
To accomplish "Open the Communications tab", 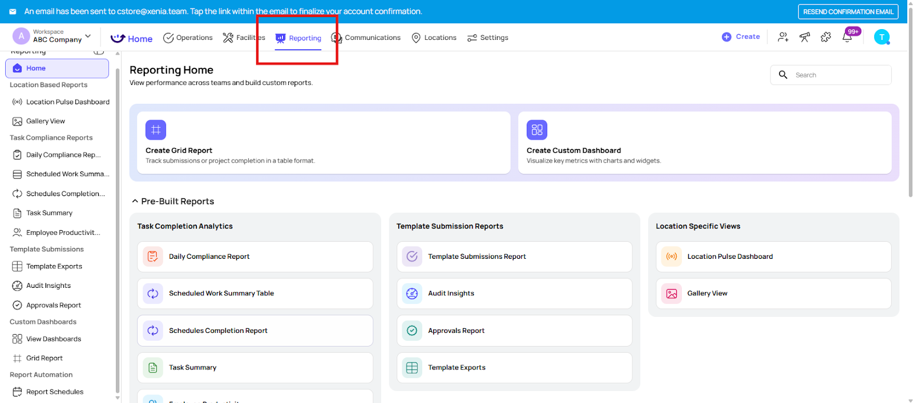I will (x=366, y=38).
